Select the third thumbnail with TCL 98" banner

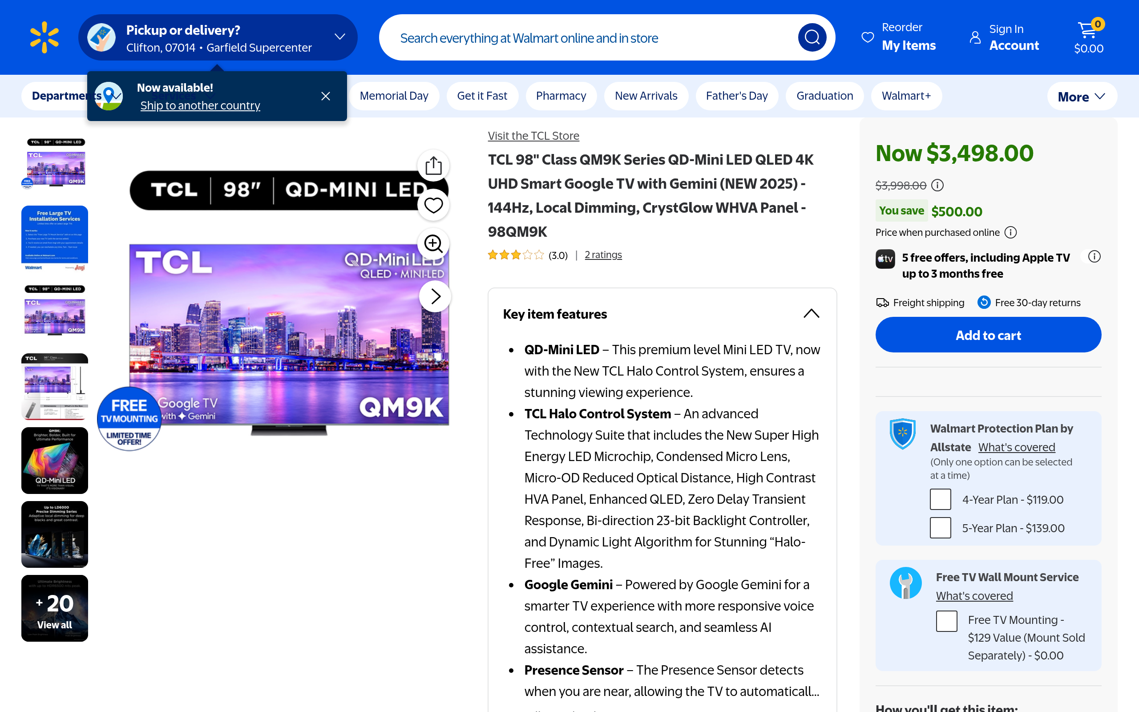click(x=55, y=311)
